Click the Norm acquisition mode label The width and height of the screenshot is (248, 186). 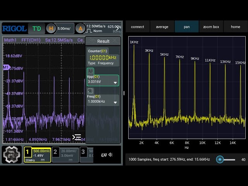click(98, 31)
